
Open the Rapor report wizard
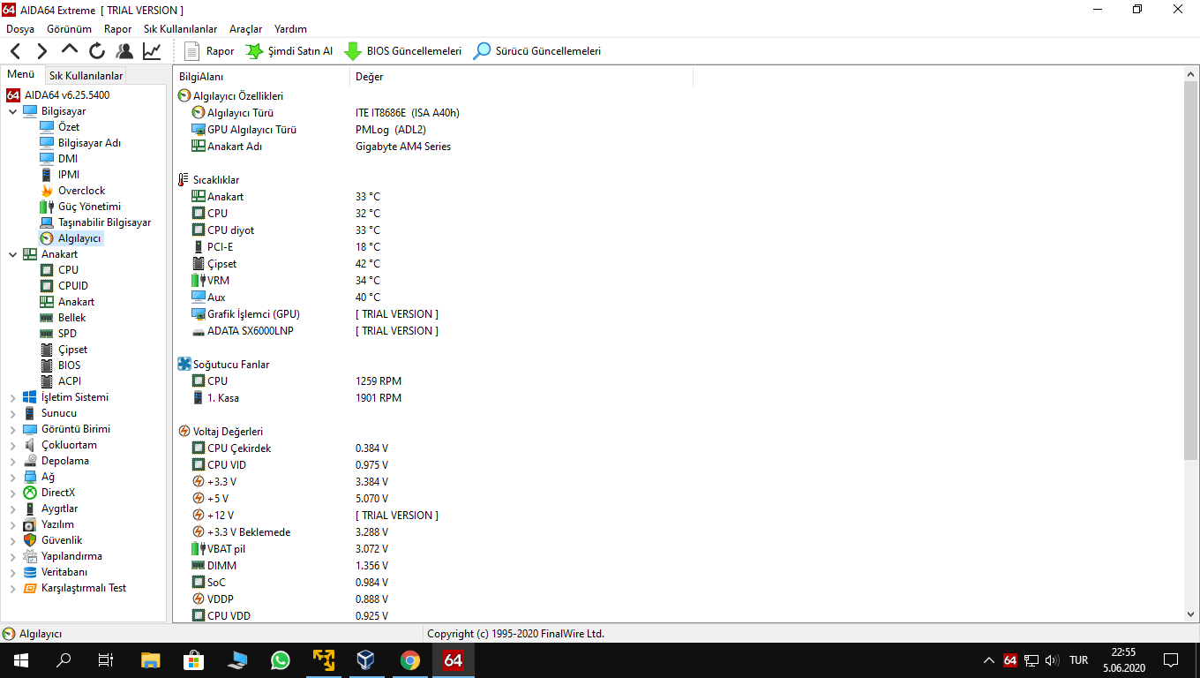[x=209, y=51]
